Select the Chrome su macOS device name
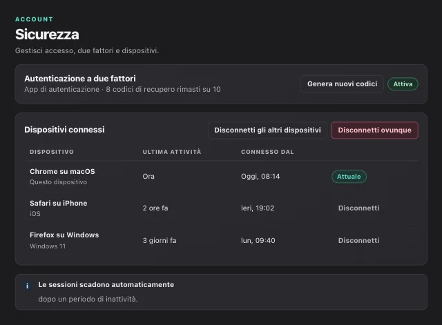 coord(62,172)
